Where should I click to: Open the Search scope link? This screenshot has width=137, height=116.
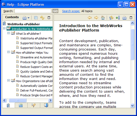point(71,11)
